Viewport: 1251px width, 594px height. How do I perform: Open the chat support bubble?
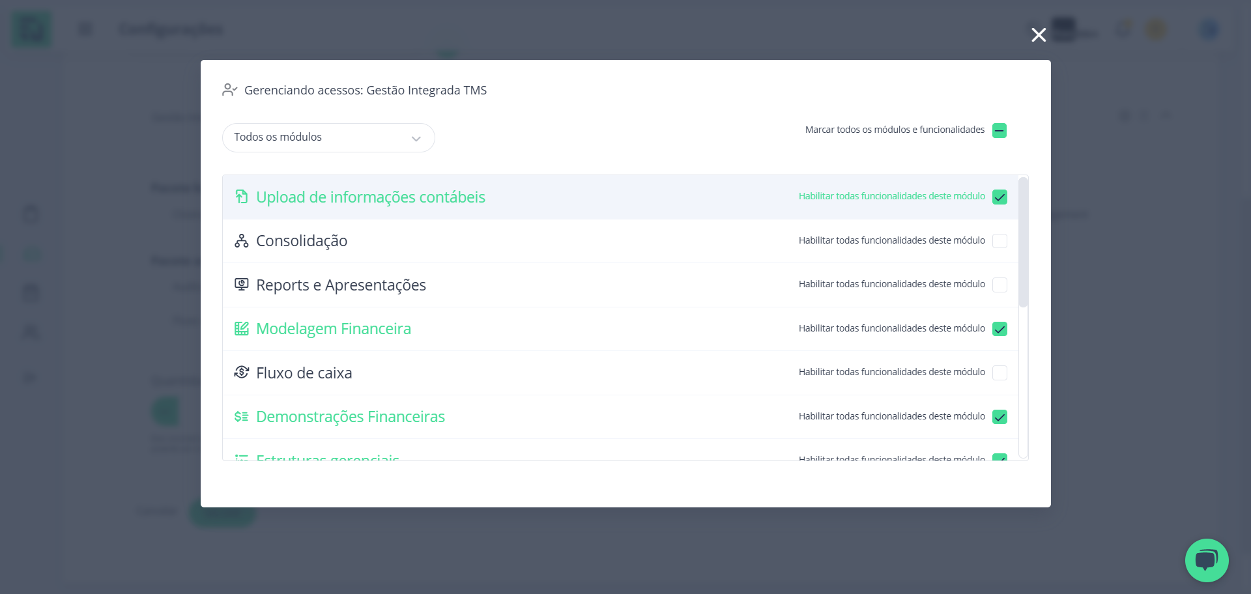pos(1206,560)
